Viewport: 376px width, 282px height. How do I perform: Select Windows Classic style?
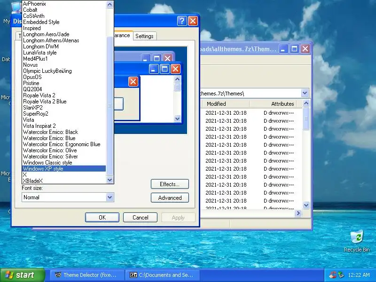click(64, 163)
